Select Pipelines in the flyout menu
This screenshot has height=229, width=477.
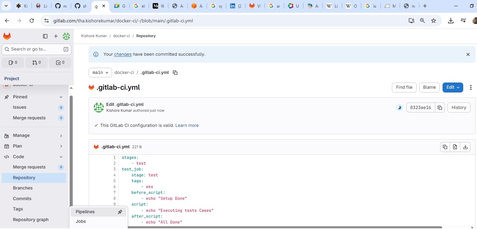pos(85,212)
